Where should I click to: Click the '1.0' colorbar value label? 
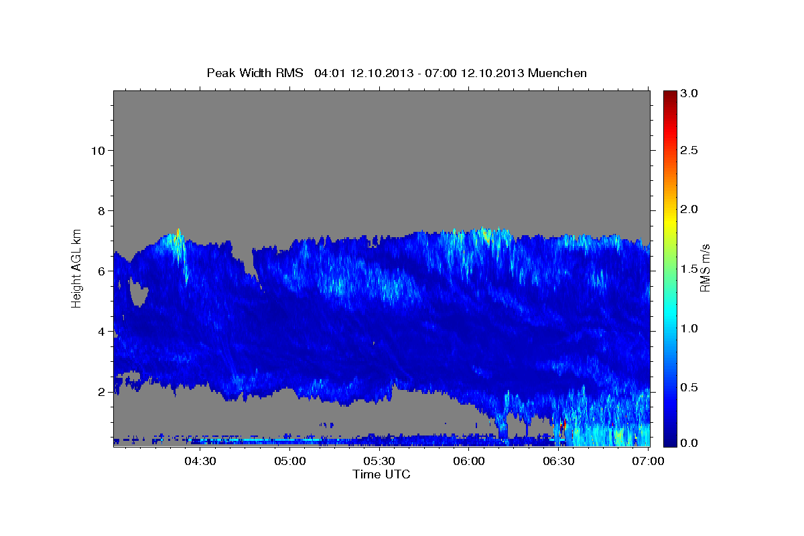click(689, 328)
